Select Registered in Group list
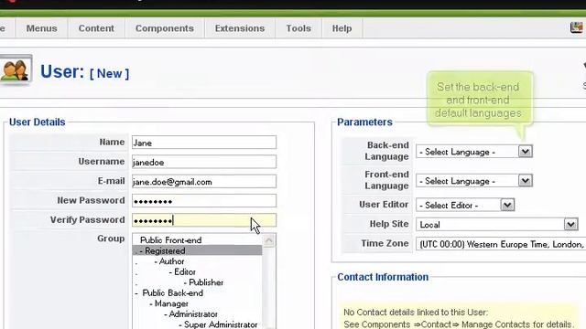 198,250
